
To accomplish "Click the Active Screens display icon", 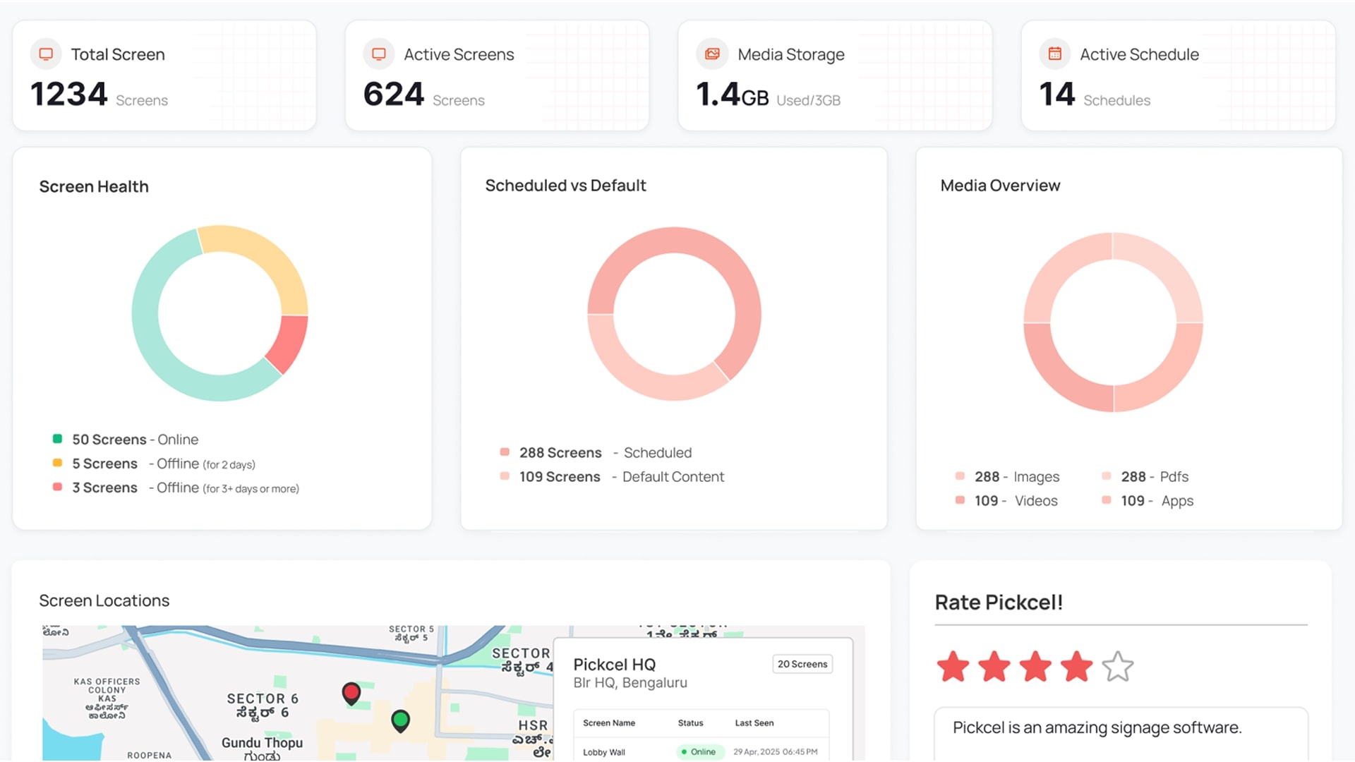I will (379, 53).
